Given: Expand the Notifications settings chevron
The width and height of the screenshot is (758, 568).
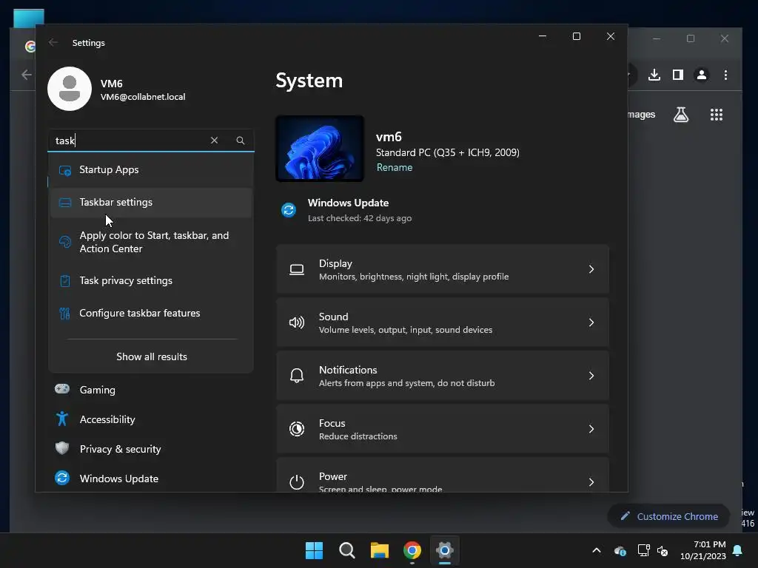Looking at the screenshot, I should (x=591, y=375).
